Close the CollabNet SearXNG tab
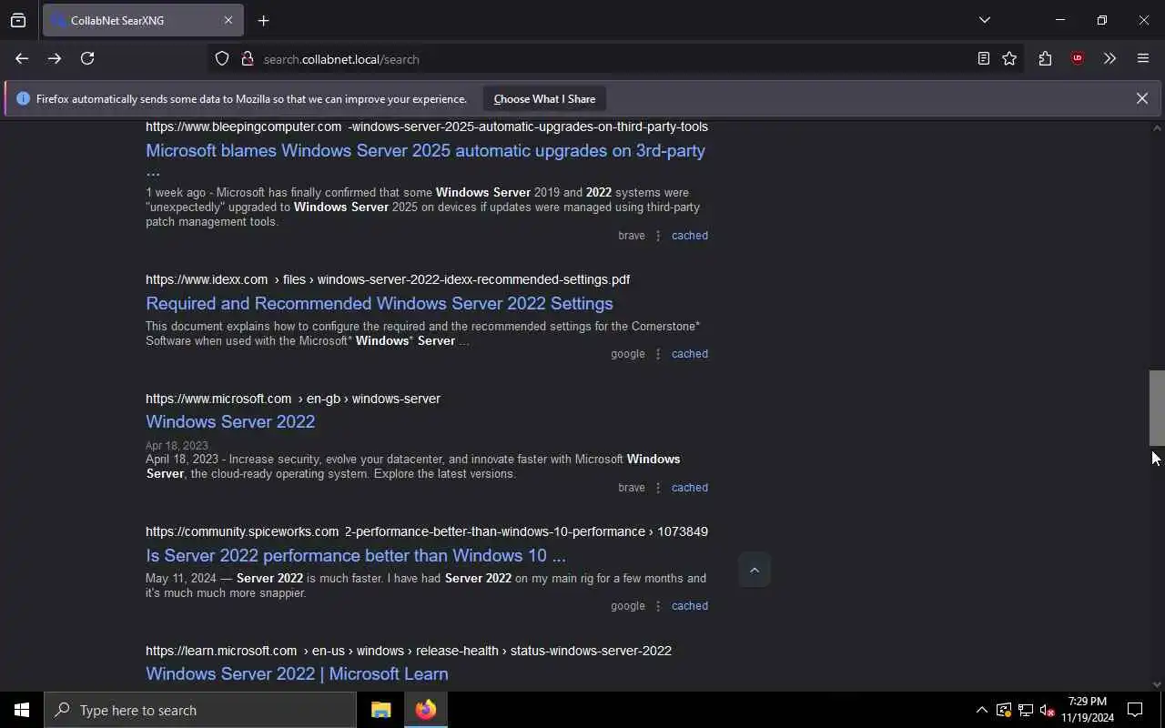 (x=228, y=20)
